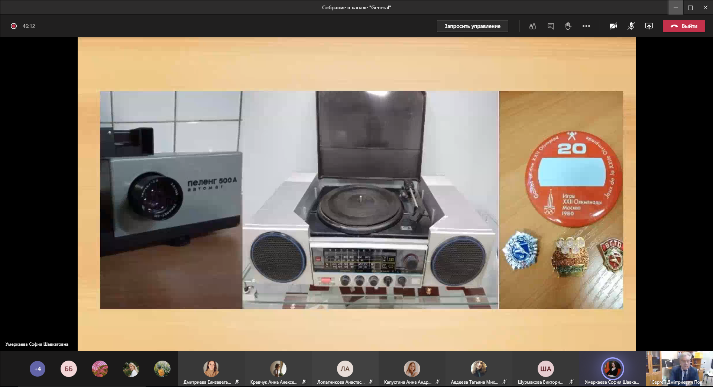
Task: Open the meeting chat icon
Action: pos(551,26)
